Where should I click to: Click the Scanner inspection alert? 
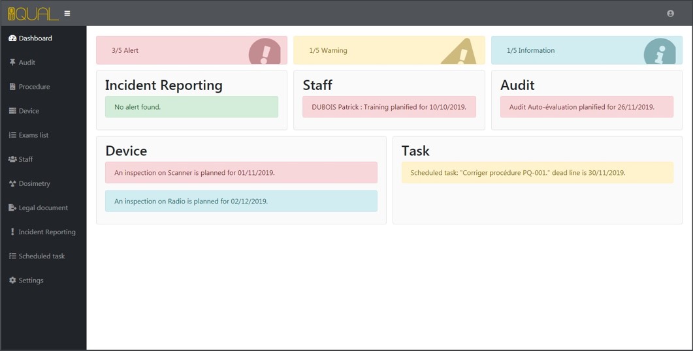(241, 173)
